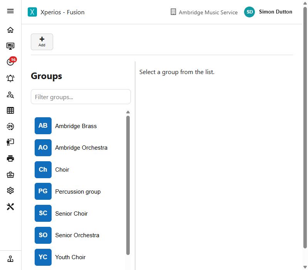Open the hamburger navigation menu
Viewport: 308px width, 270px height.
[x=10, y=11]
